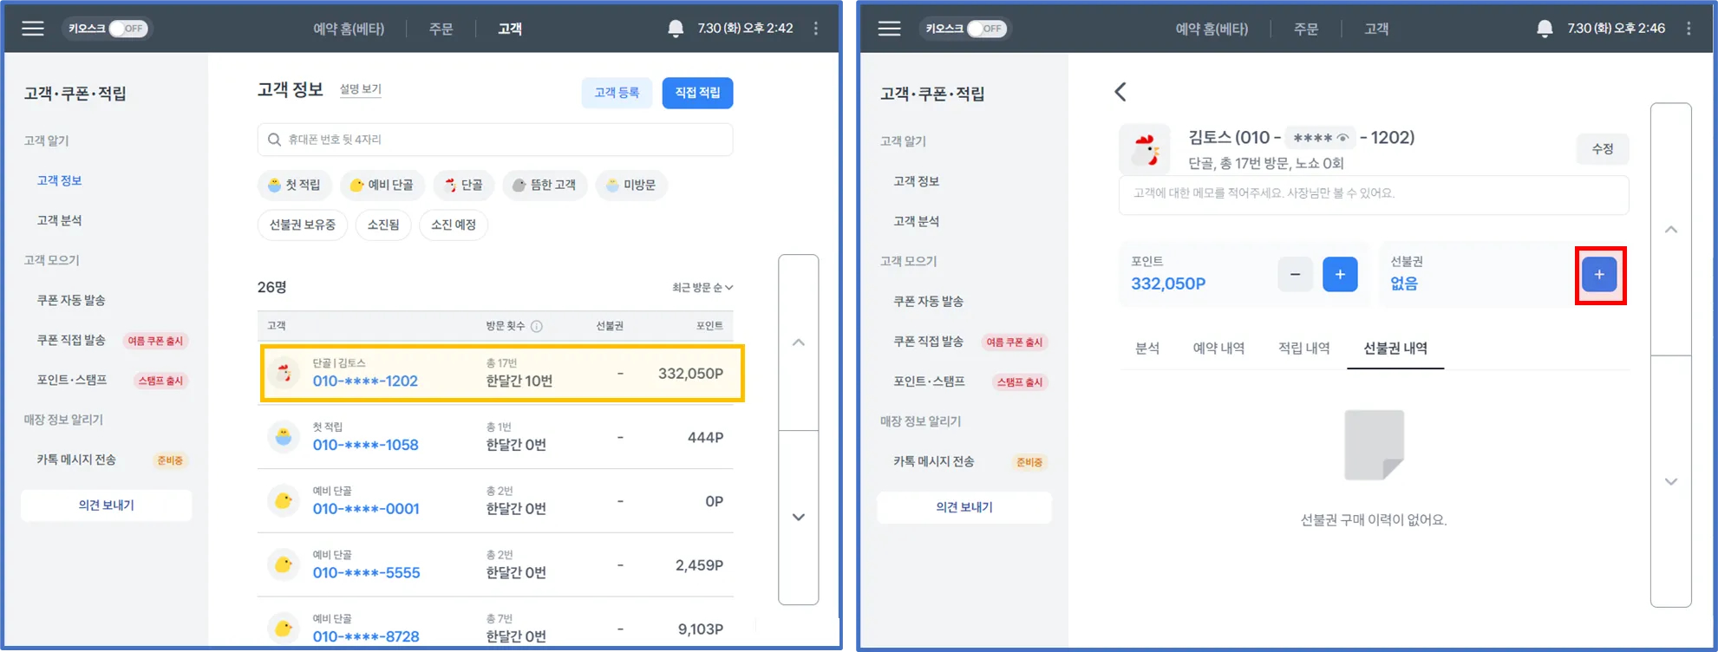
Task: Switch to 적립 내역 tab
Action: 1303,349
